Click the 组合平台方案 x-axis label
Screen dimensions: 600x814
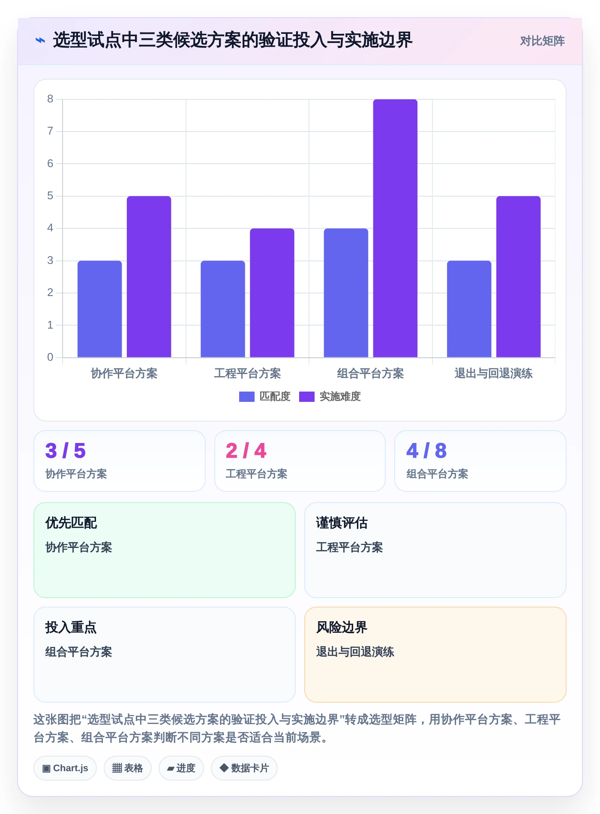click(x=371, y=374)
